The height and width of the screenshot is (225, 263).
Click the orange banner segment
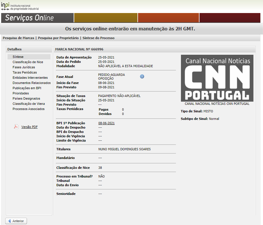point(168,18)
